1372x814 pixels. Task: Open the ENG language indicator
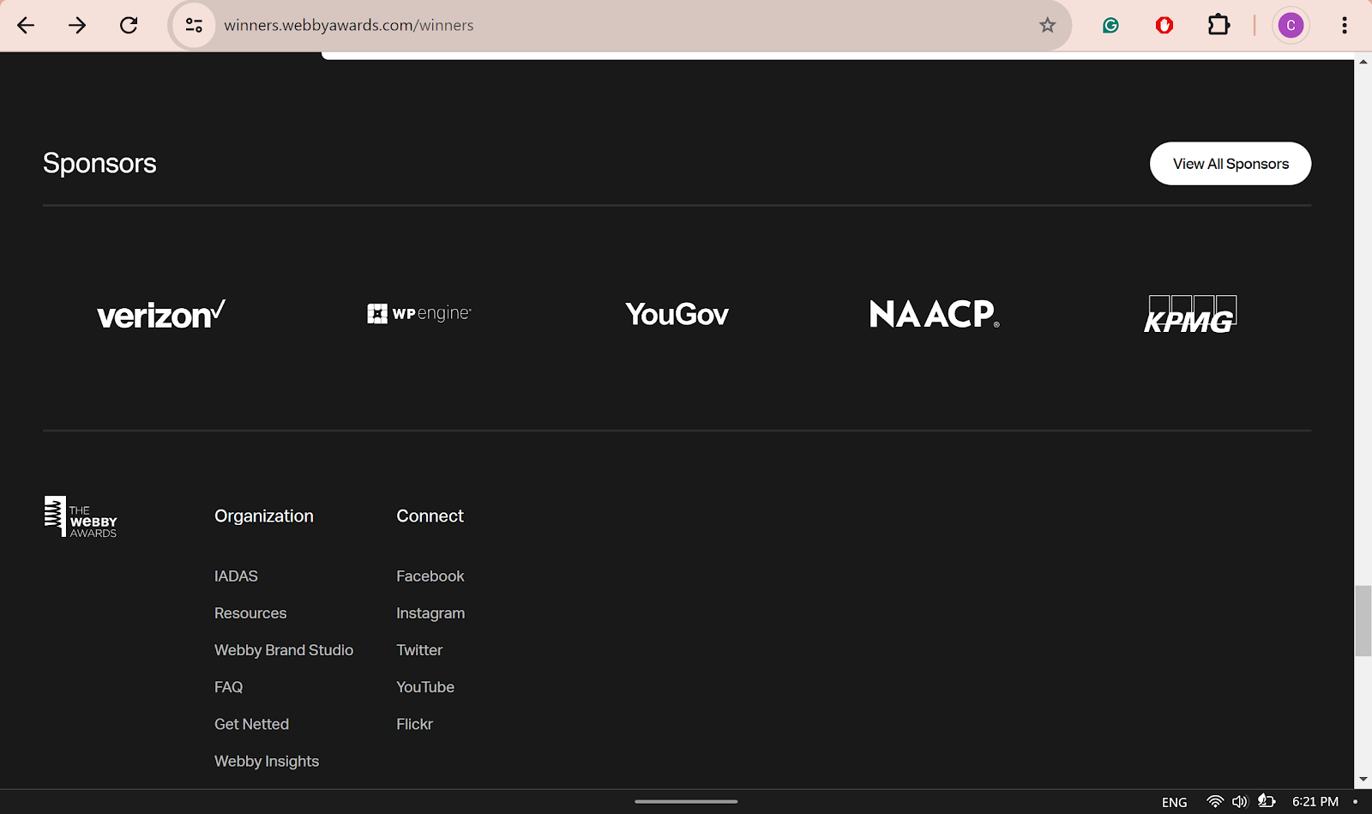[1174, 802]
